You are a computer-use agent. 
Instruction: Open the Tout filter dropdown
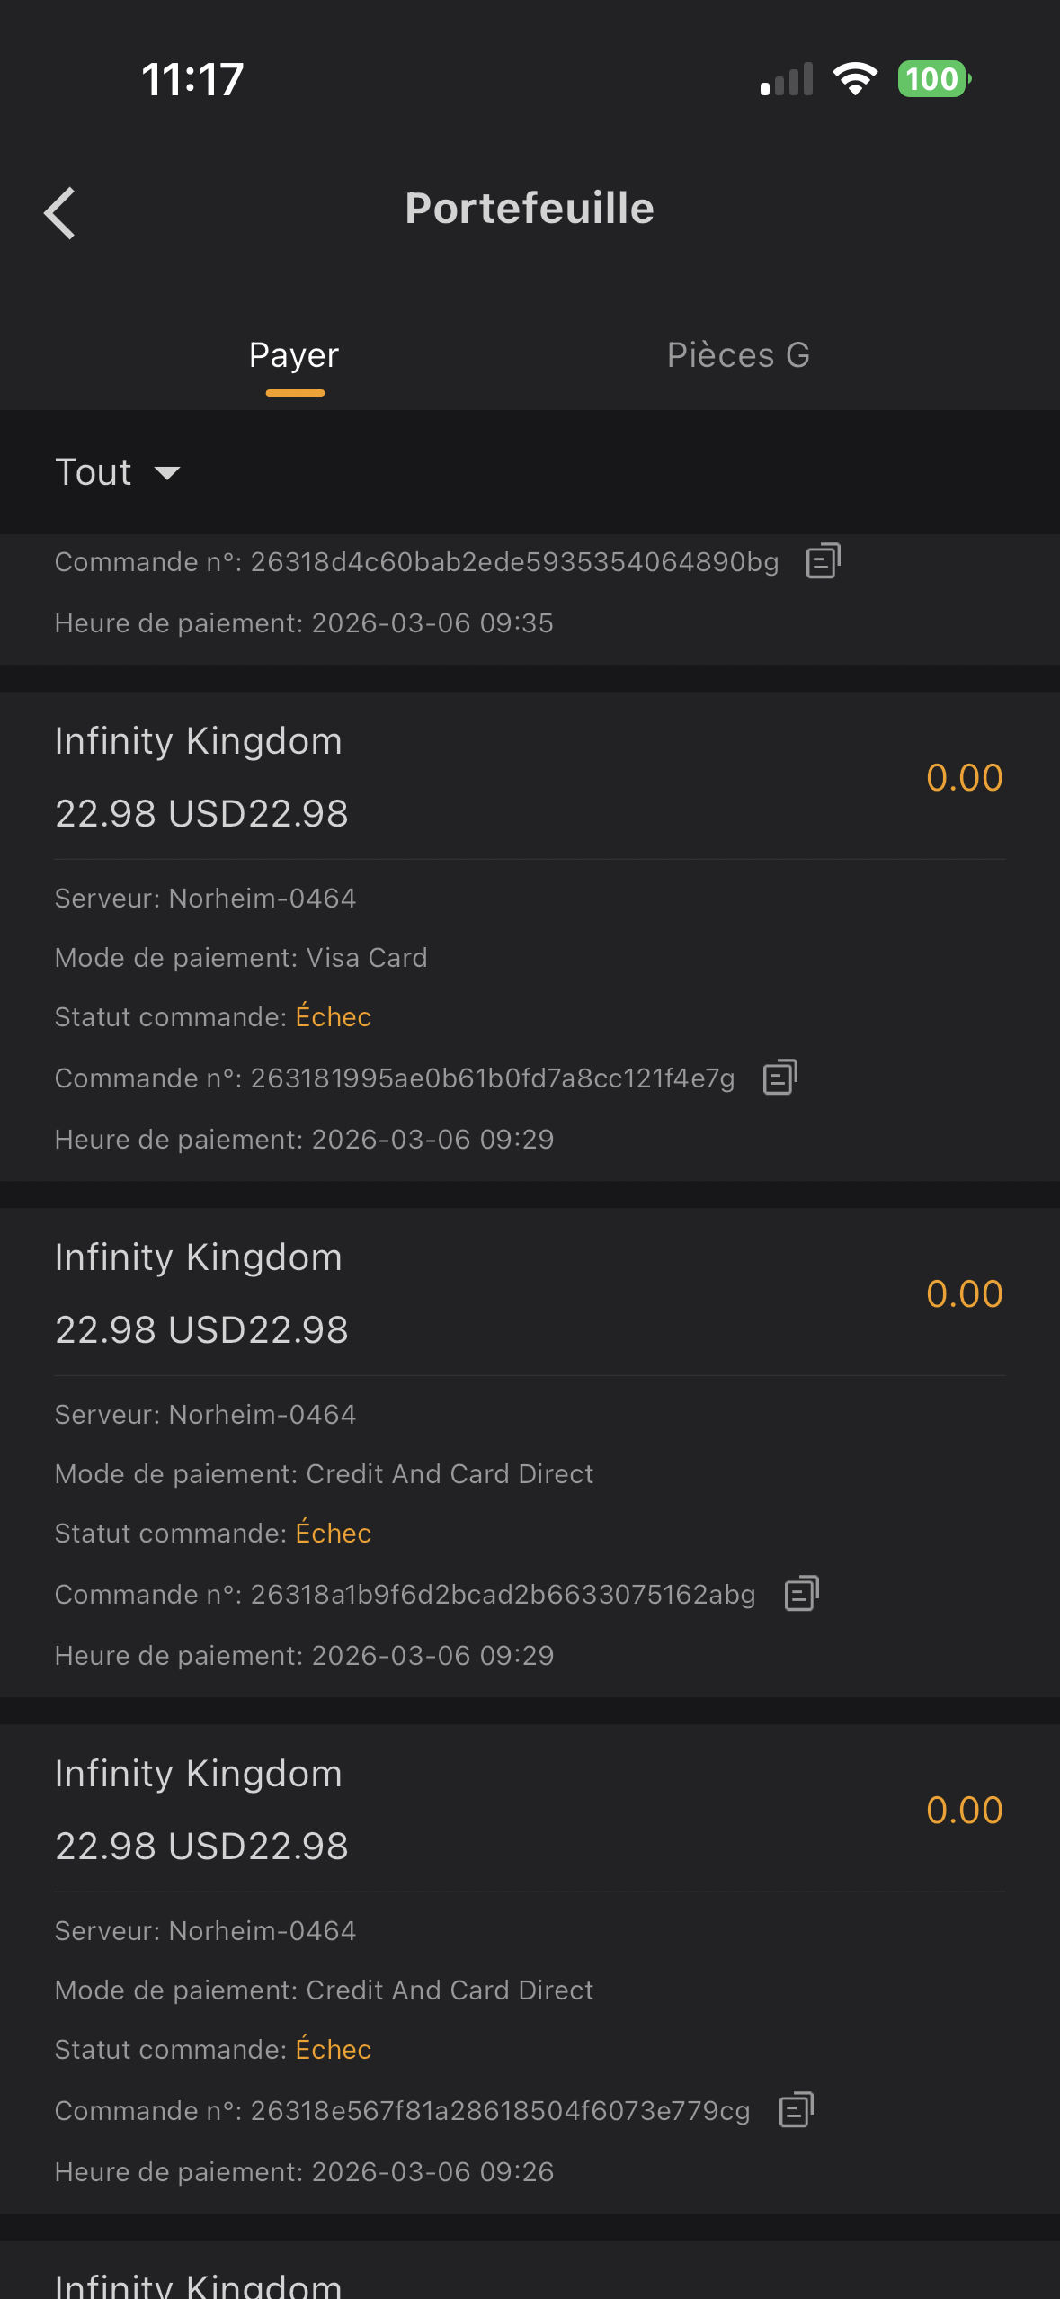click(x=94, y=472)
